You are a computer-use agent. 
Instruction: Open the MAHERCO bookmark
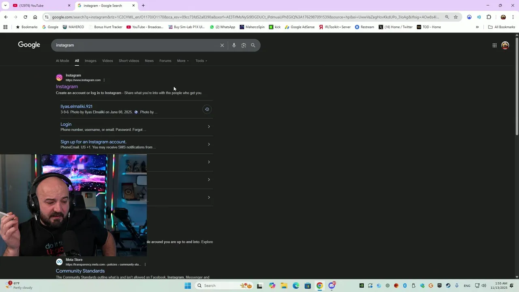tap(73, 27)
